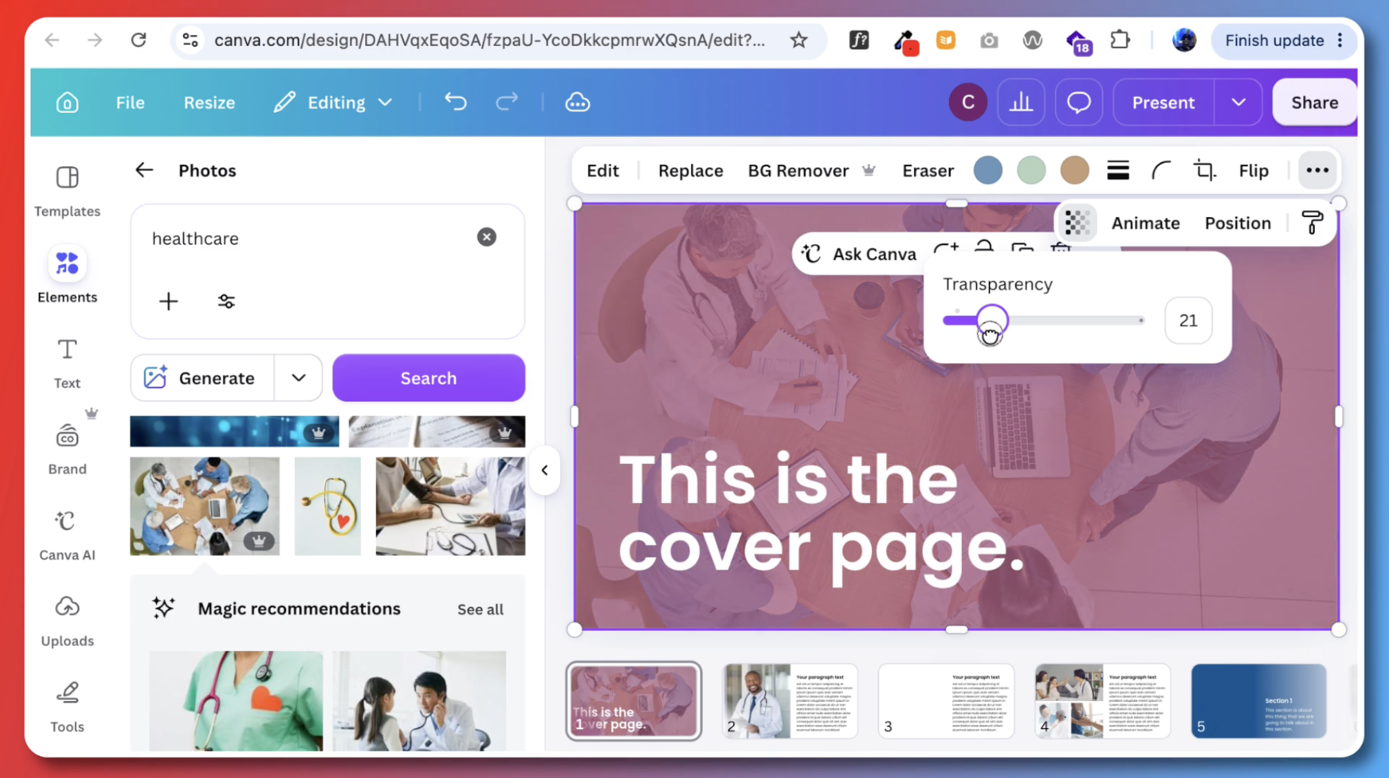
Task: Select the crop tool icon
Action: click(1204, 170)
